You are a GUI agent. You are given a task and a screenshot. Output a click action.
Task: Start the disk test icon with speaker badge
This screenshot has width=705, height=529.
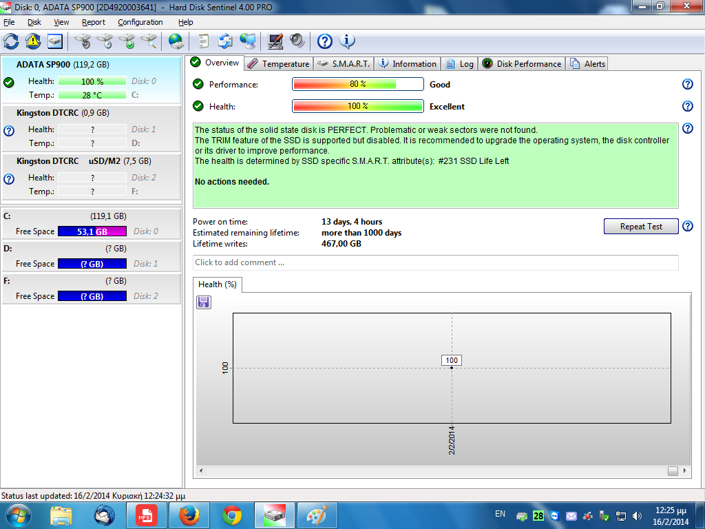pos(83,41)
